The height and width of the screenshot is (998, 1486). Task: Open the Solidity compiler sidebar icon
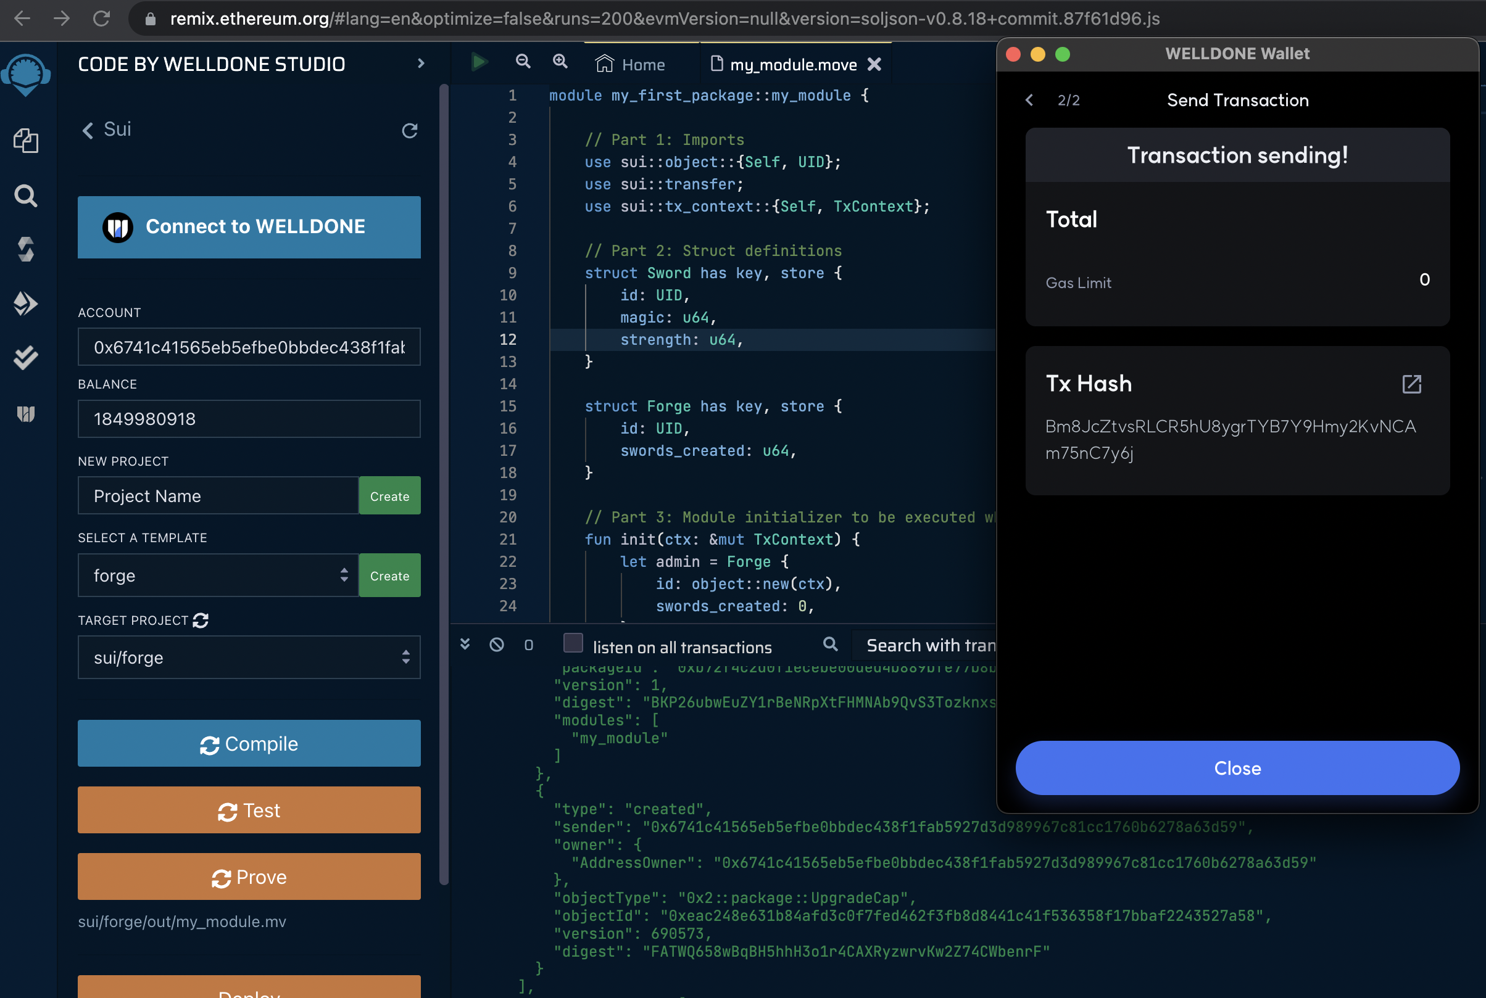(25, 249)
